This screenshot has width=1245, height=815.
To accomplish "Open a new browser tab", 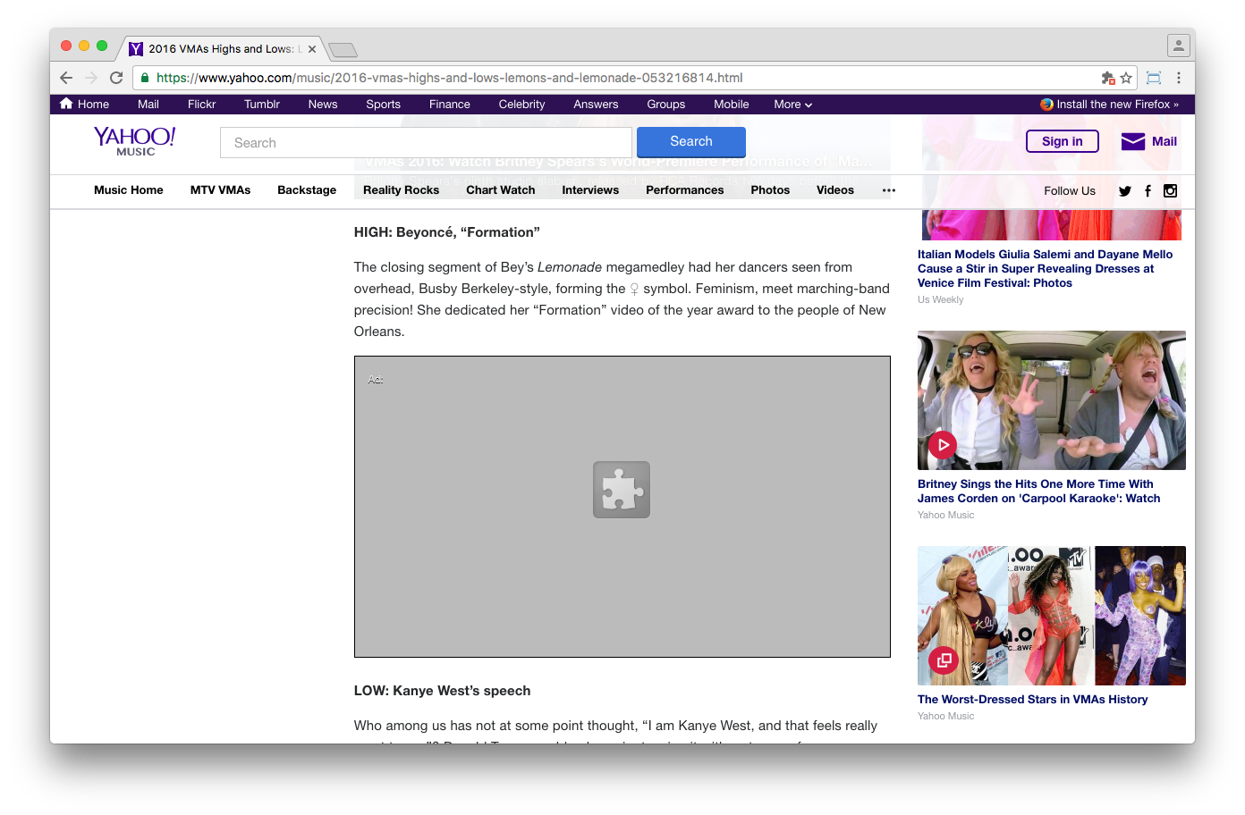I will click(x=343, y=50).
